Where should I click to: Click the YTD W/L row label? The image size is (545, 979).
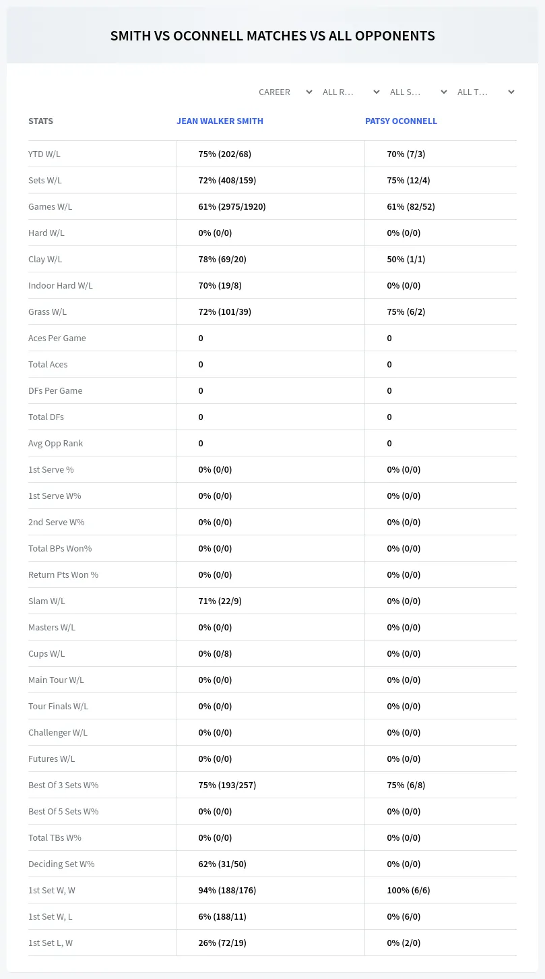(x=44, y=154)
